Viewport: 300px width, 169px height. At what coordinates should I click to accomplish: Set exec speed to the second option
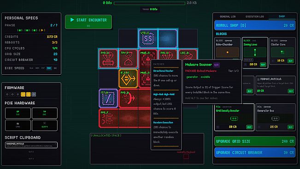(37, 68)
